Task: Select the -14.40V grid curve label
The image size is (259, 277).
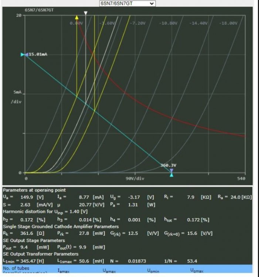Action: 199,23
